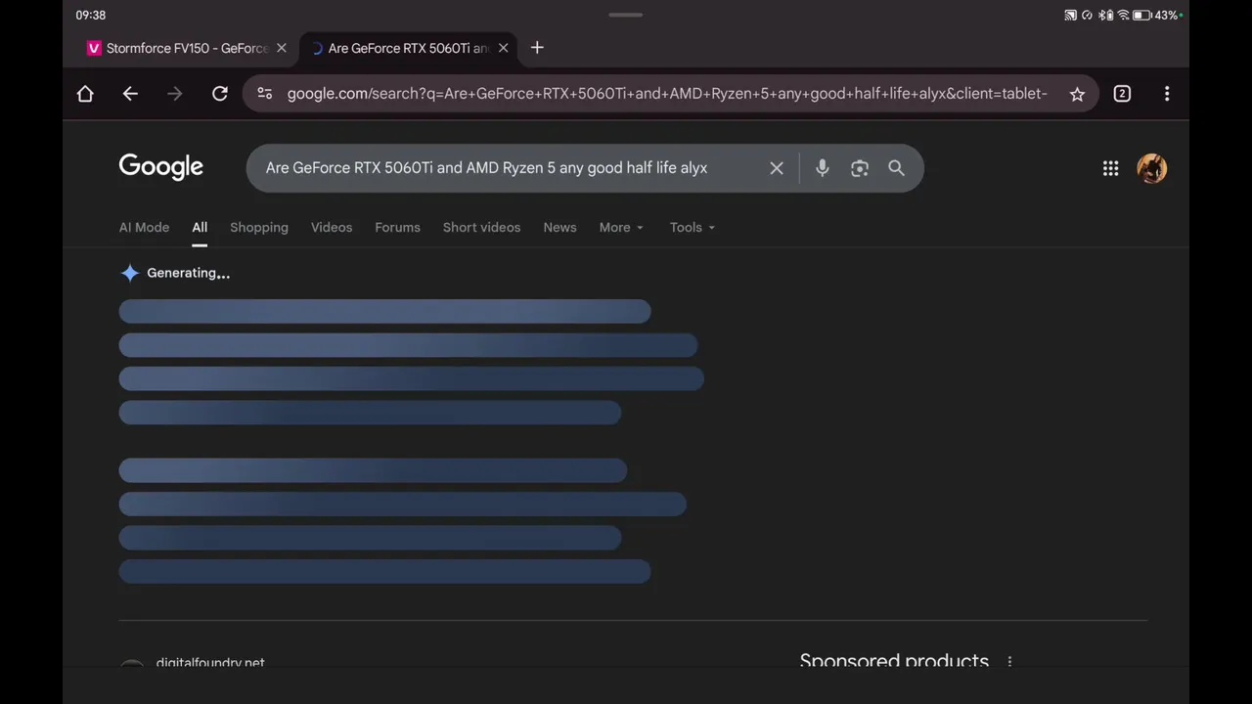
Task: Click the browser address bar URL
Action: [667, 94]
